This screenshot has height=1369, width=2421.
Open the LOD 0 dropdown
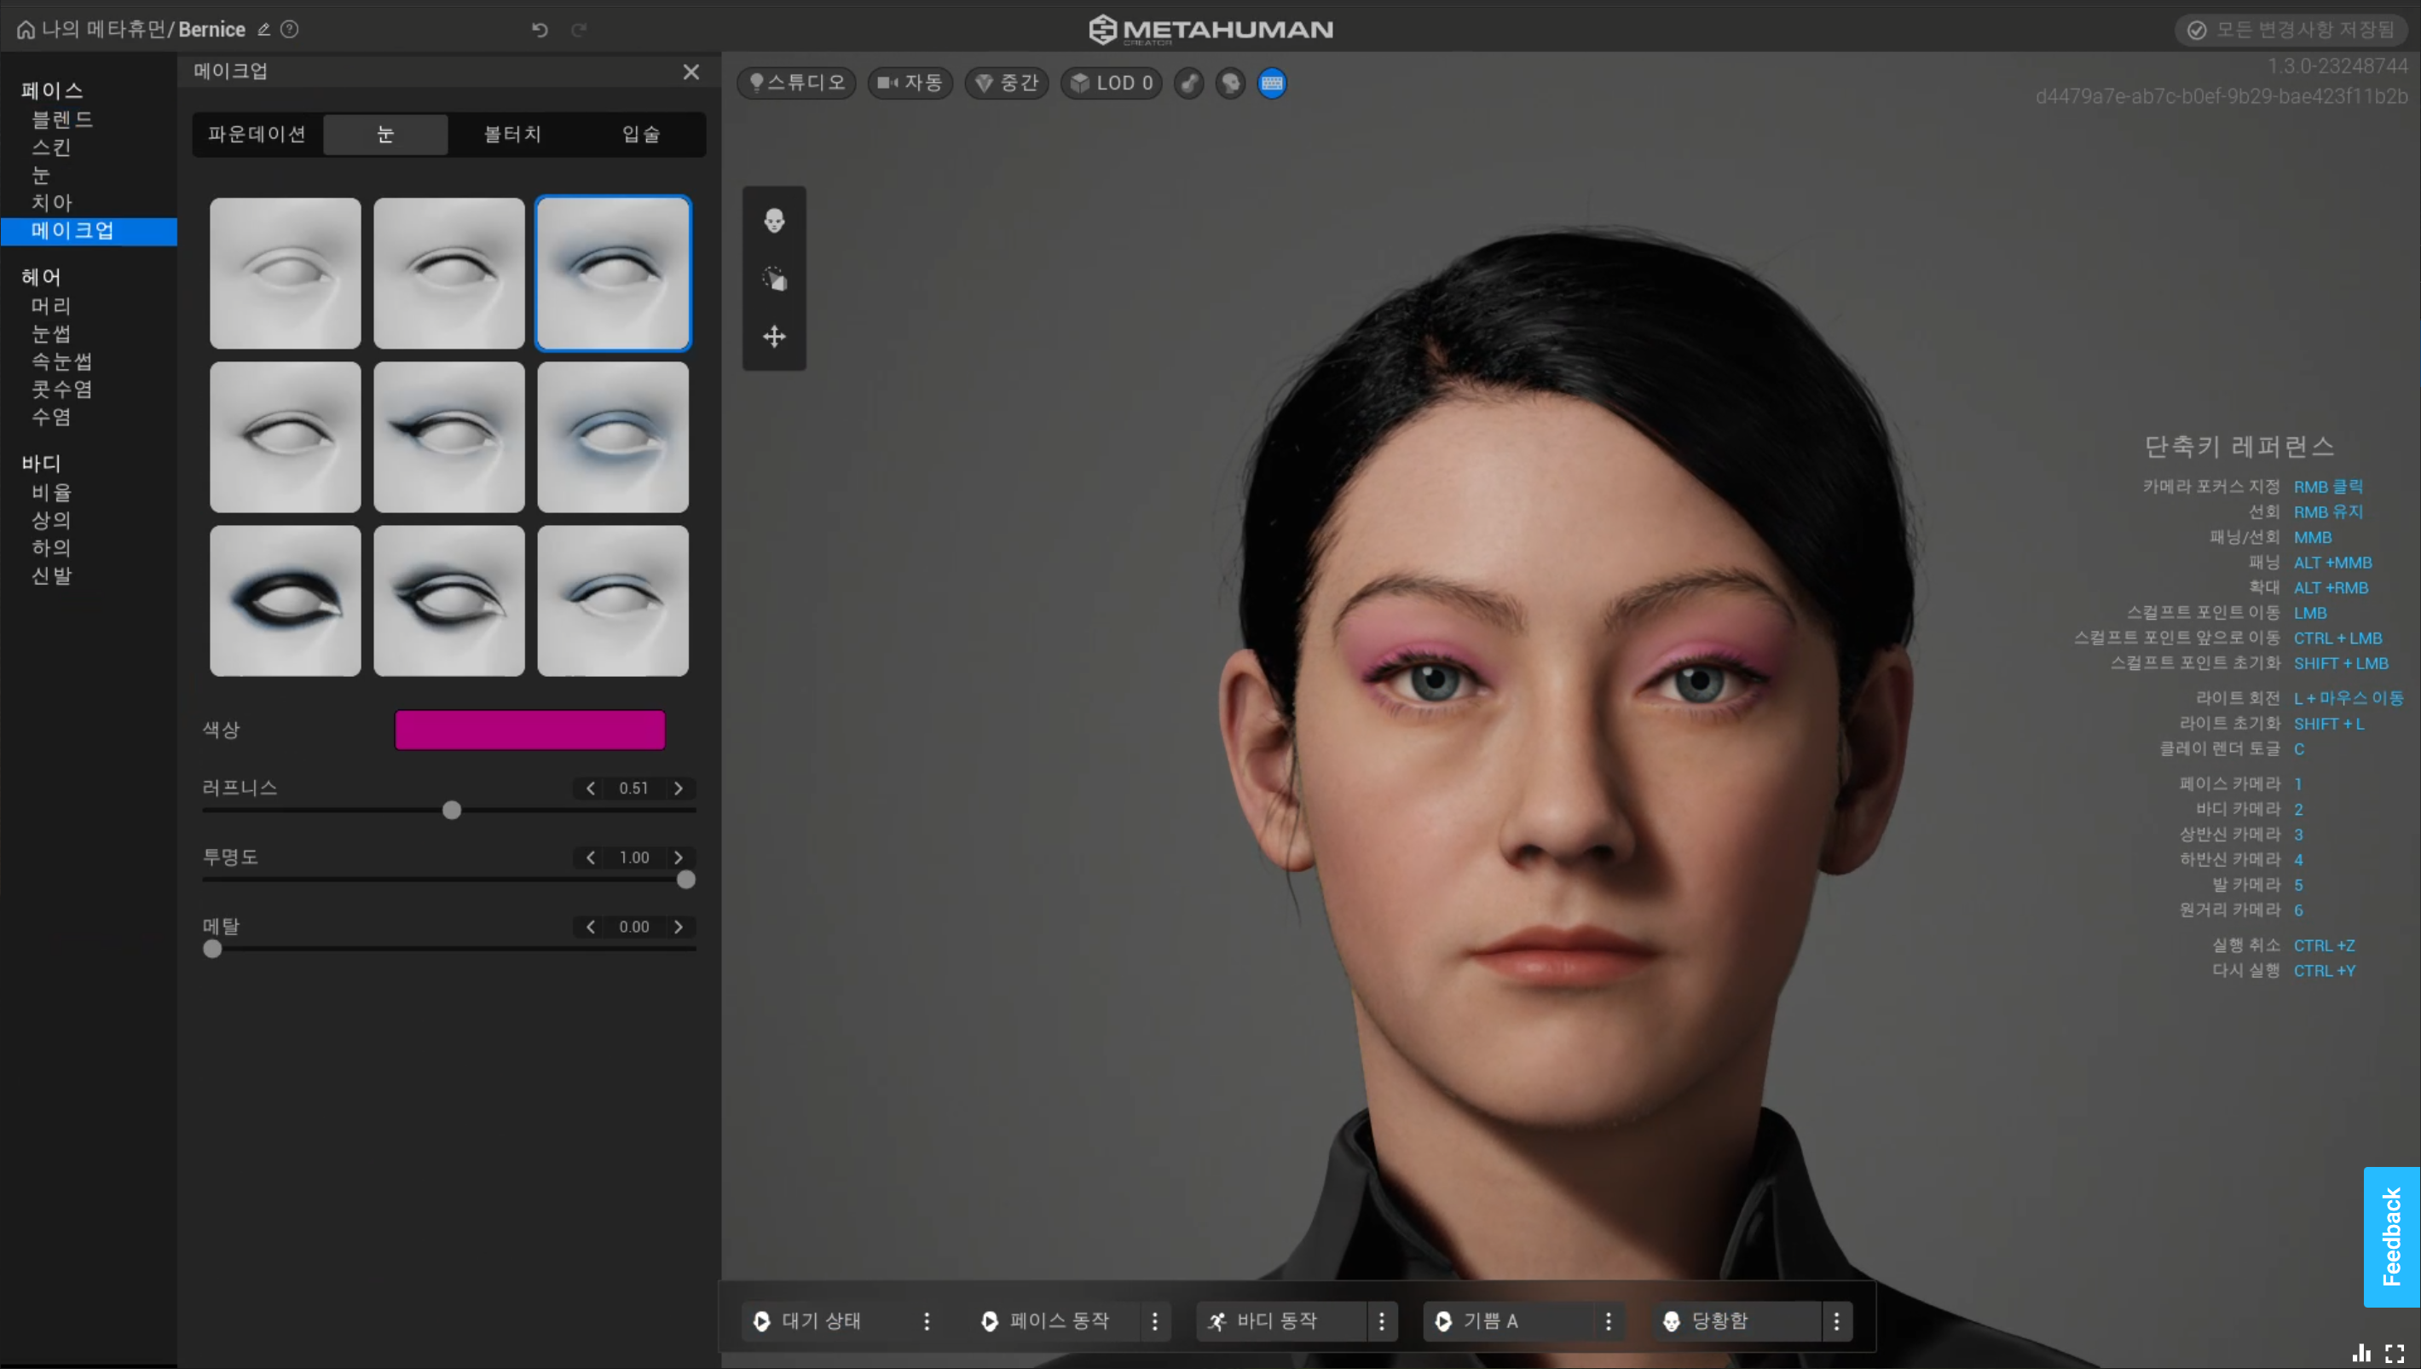pyautogui.click(x=1112, y=83)
